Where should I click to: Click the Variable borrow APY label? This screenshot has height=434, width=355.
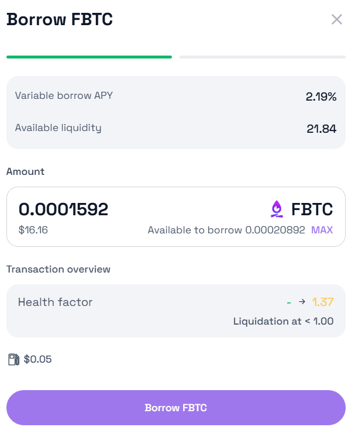click(x=64, y=95)
